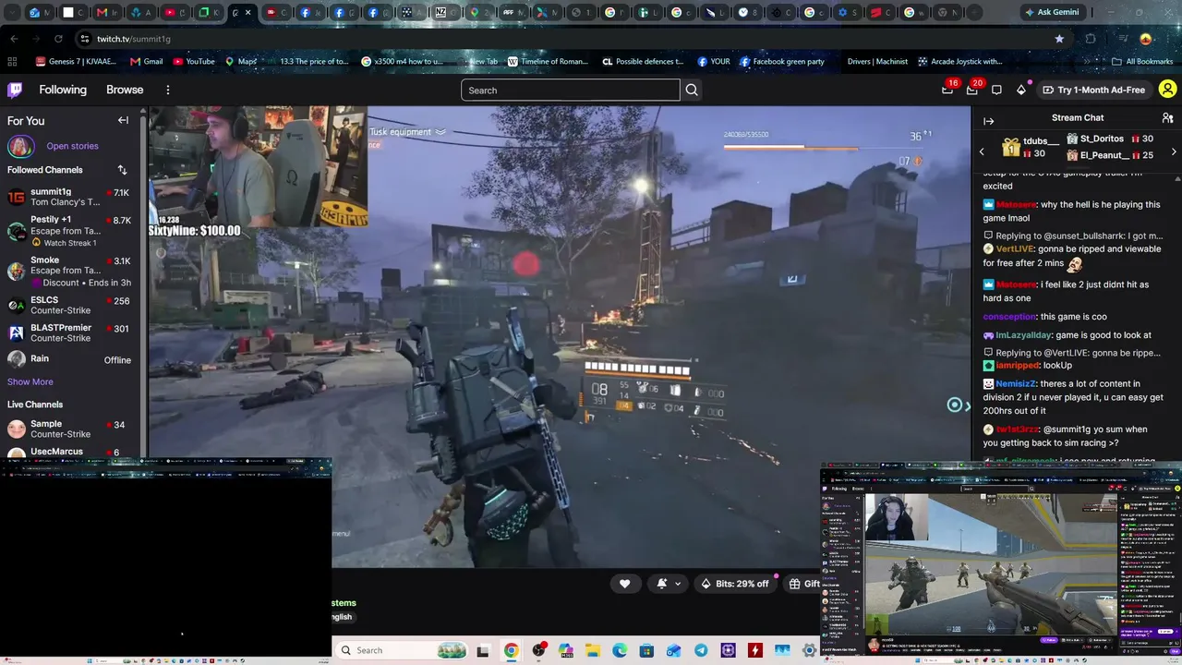Open the Maps bookmark
The height and width of the screenshot is (665, 1182).
240,62
